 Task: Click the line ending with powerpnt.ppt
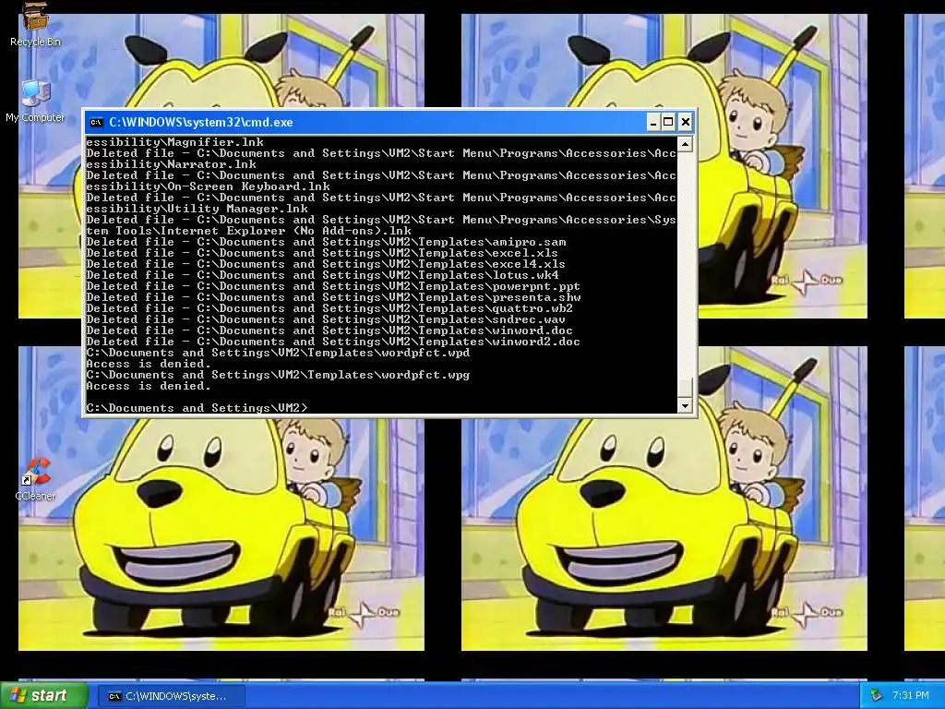click(x=332, y=286)
